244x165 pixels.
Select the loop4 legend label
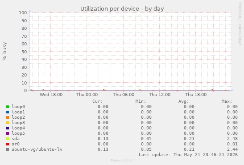click(18, 128)
